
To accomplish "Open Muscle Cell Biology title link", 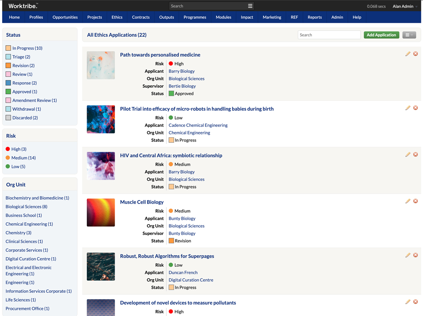I will [142, 202].
